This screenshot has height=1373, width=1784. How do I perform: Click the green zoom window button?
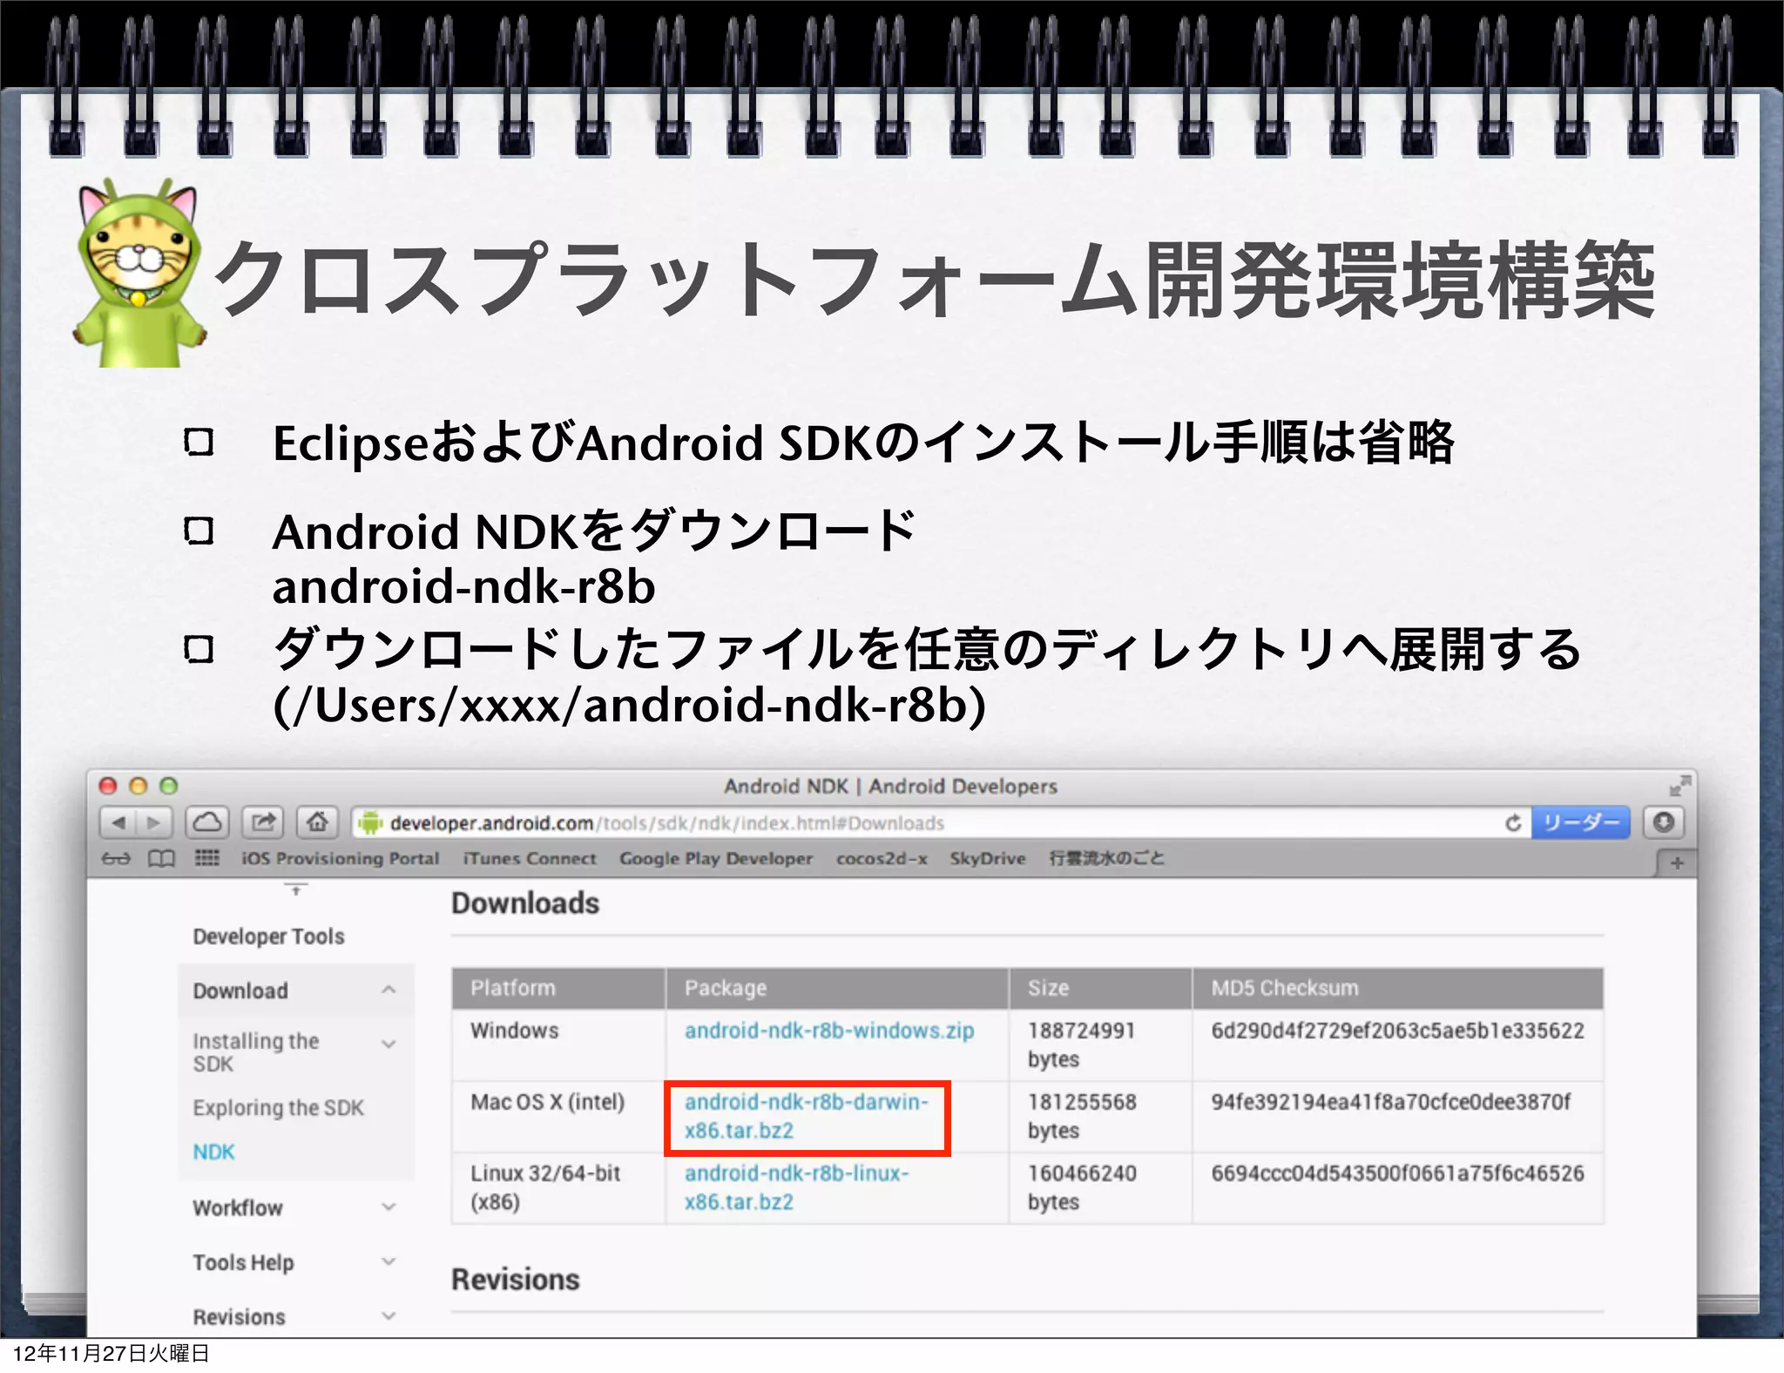(168, 786)
